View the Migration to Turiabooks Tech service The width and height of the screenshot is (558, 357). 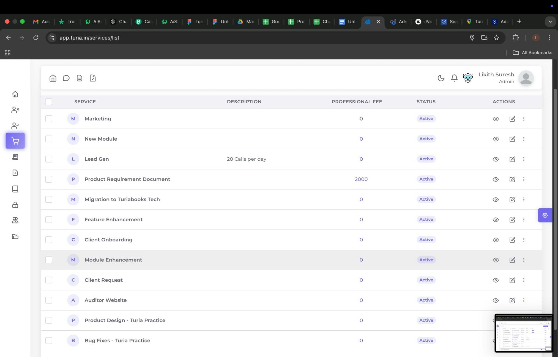click(496, 200)
